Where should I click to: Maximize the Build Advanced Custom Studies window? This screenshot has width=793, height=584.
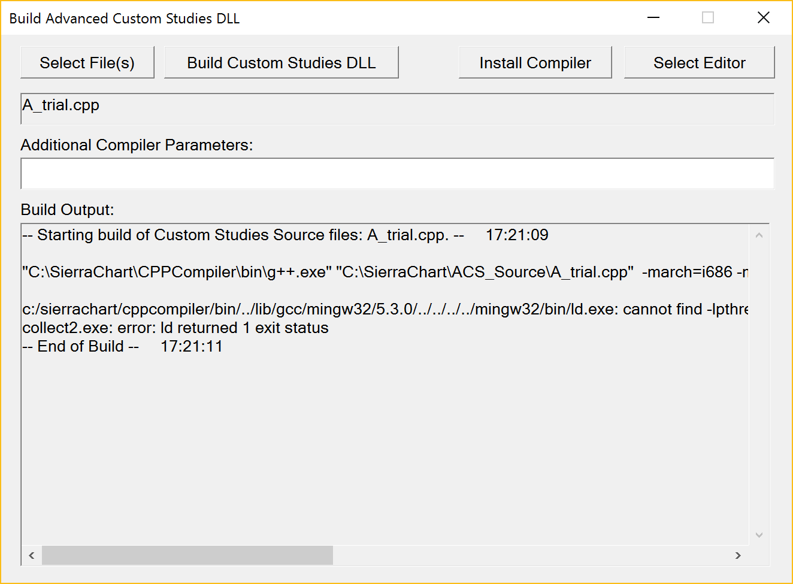point(708,18)
